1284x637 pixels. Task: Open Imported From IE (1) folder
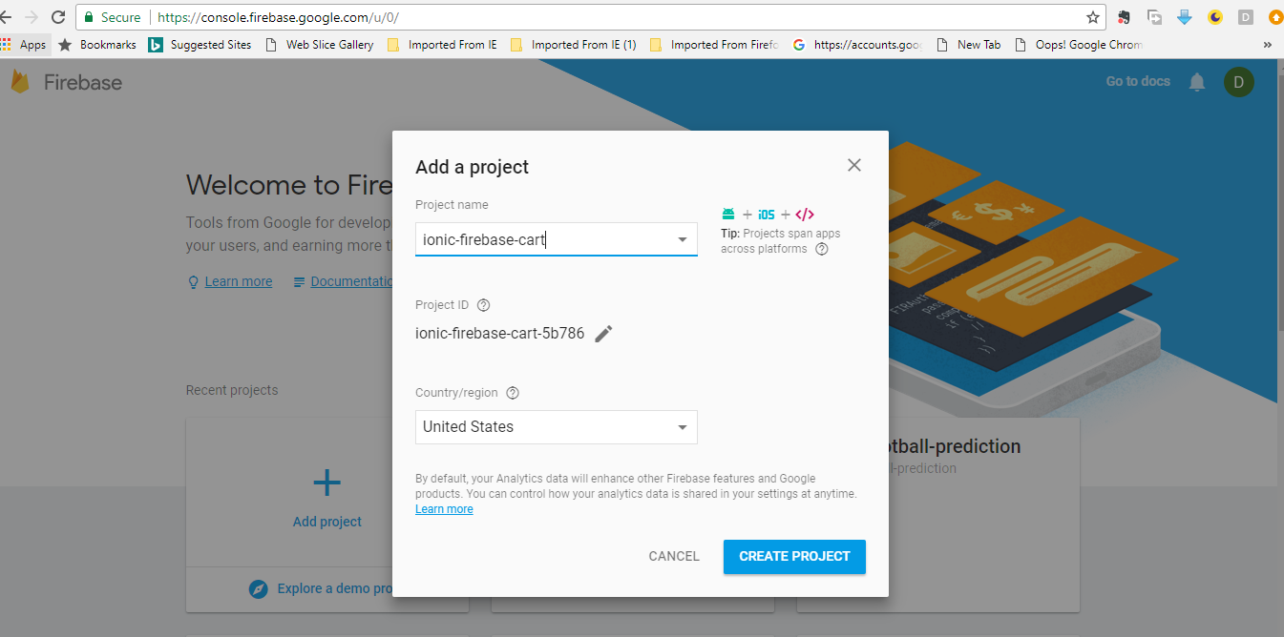574,44
